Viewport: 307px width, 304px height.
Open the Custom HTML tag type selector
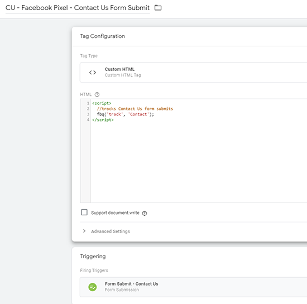point(194,73)
